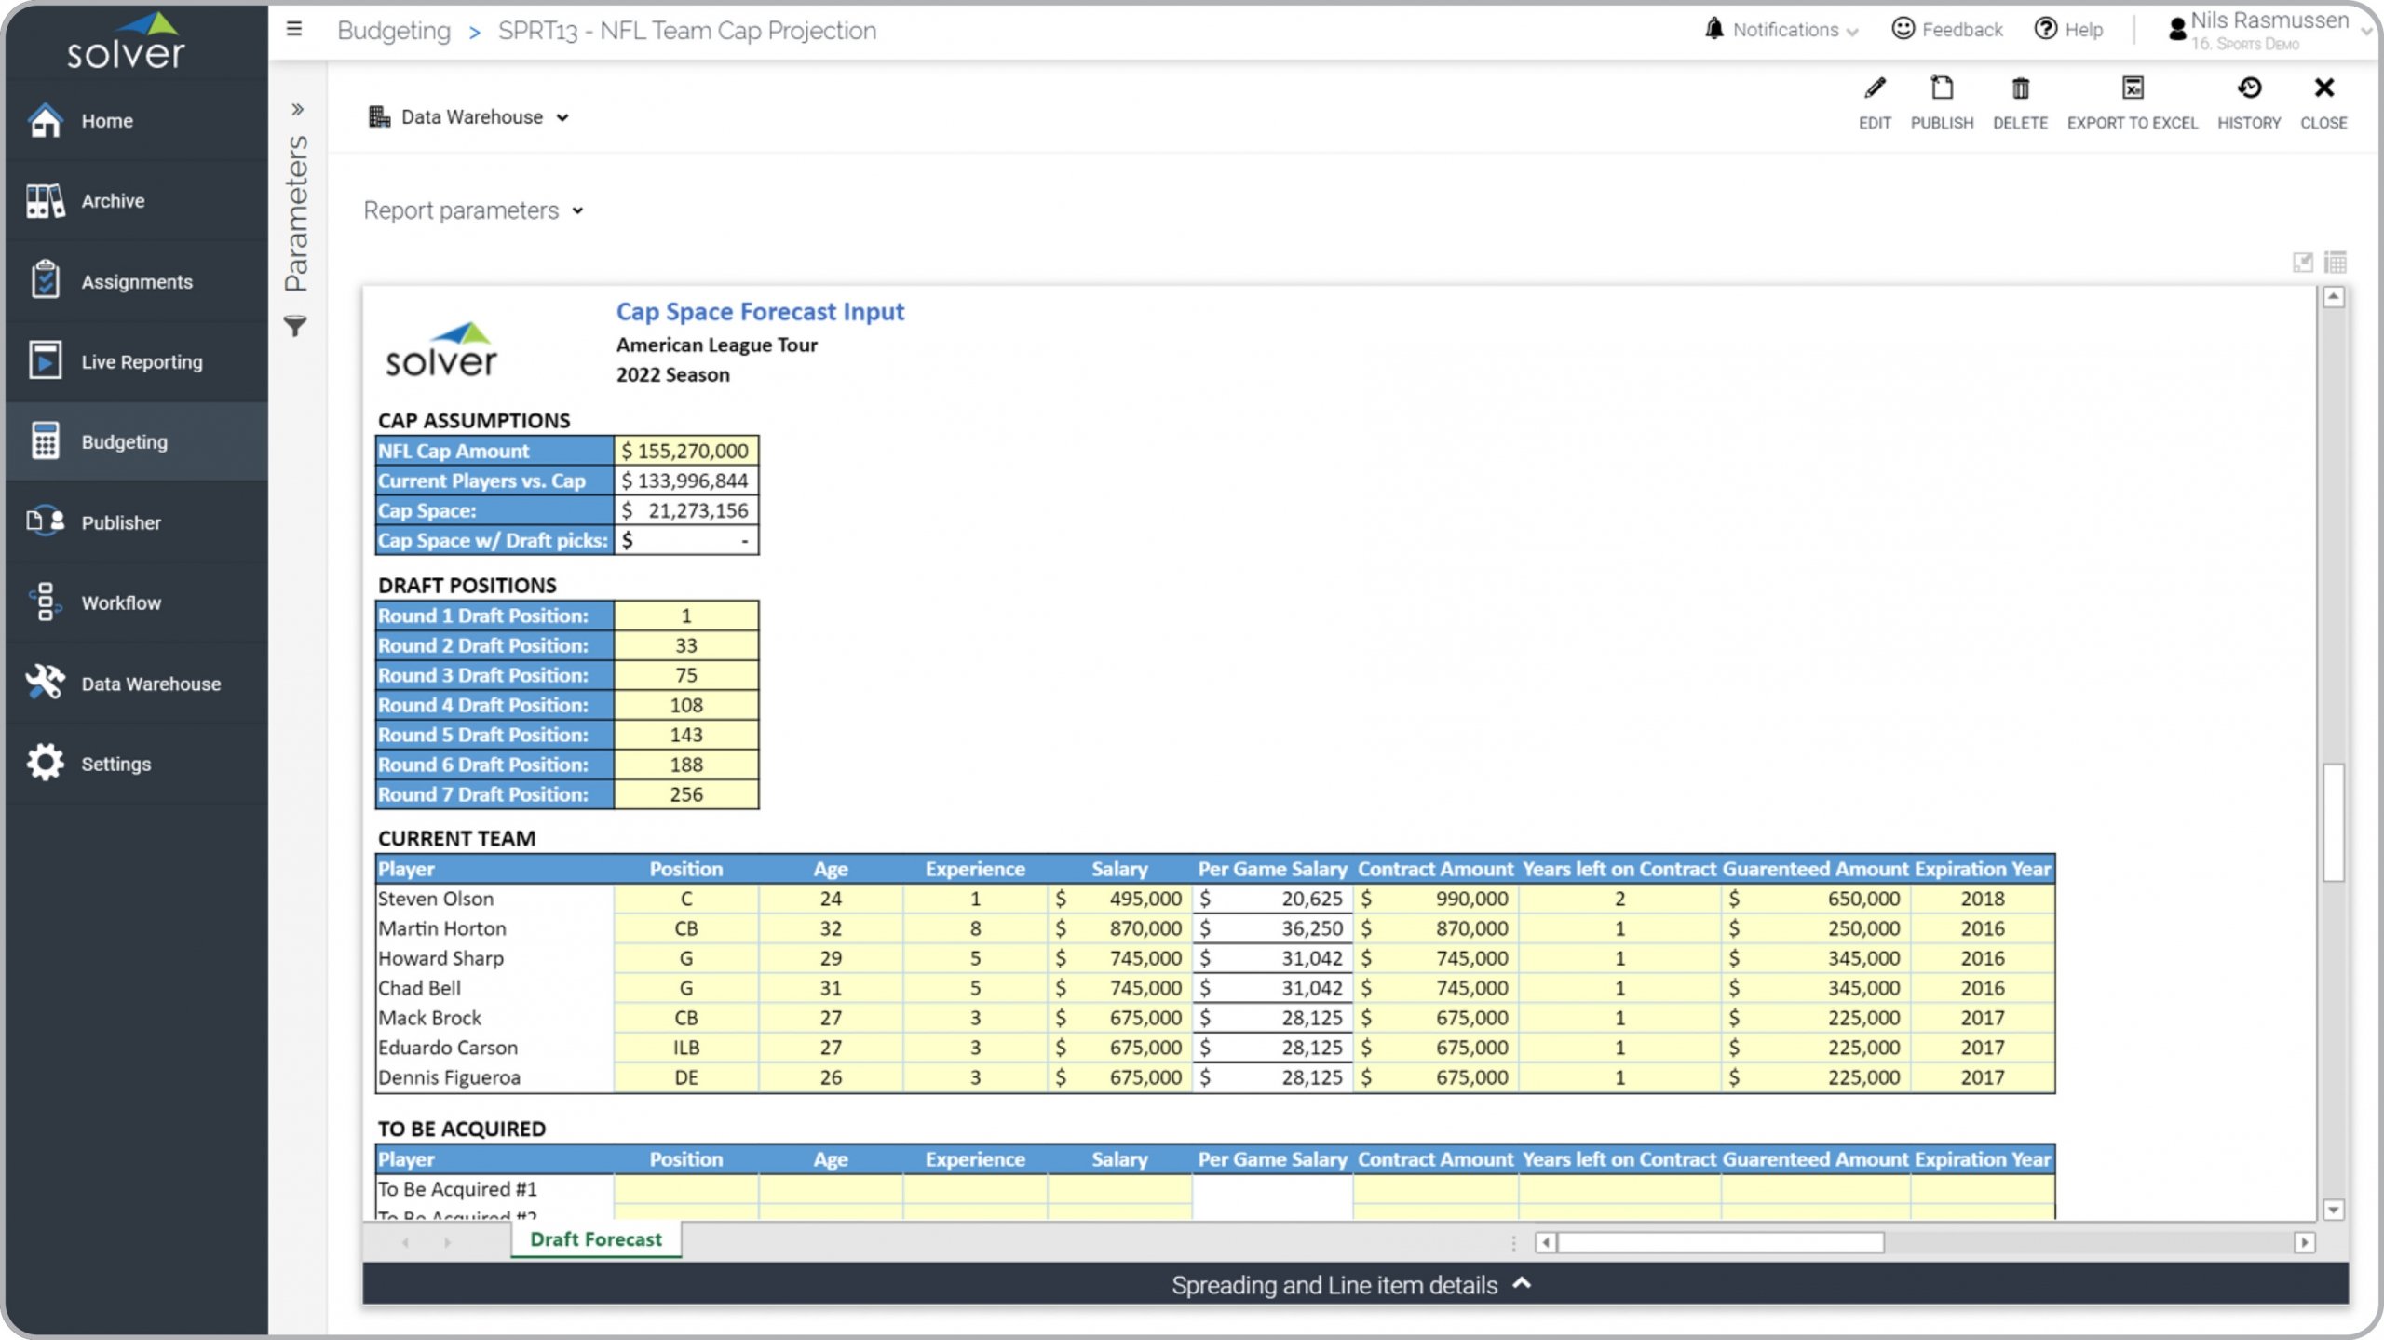The height and width of the screenshot is (1340, 2384).
Task: Click the Delete trash icon
Action: pyautogui.click(x=2019, y=89)
